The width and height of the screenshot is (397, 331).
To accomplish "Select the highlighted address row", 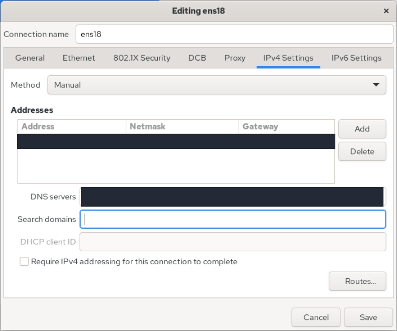I will coord(176,141).
